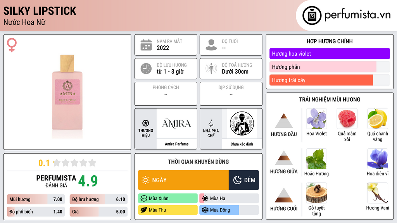Click the Quả chanh vàng lemon image
The height and width of the screenshot is (223, 397).
click(x=378, y=118)
